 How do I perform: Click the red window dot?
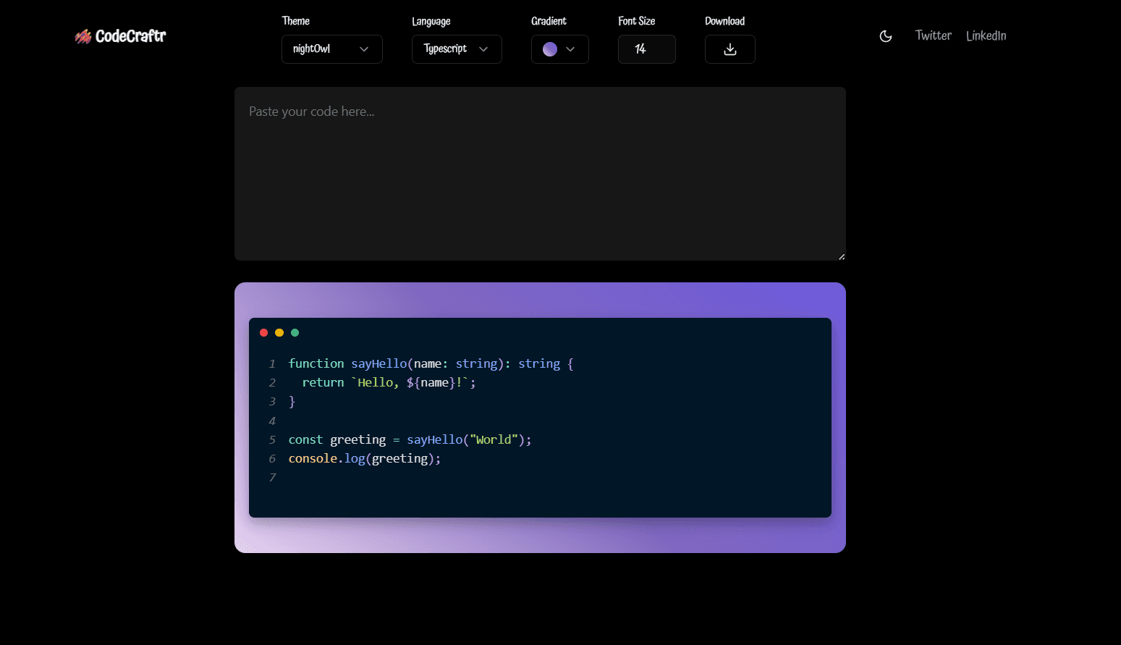[x=264, y=333]
